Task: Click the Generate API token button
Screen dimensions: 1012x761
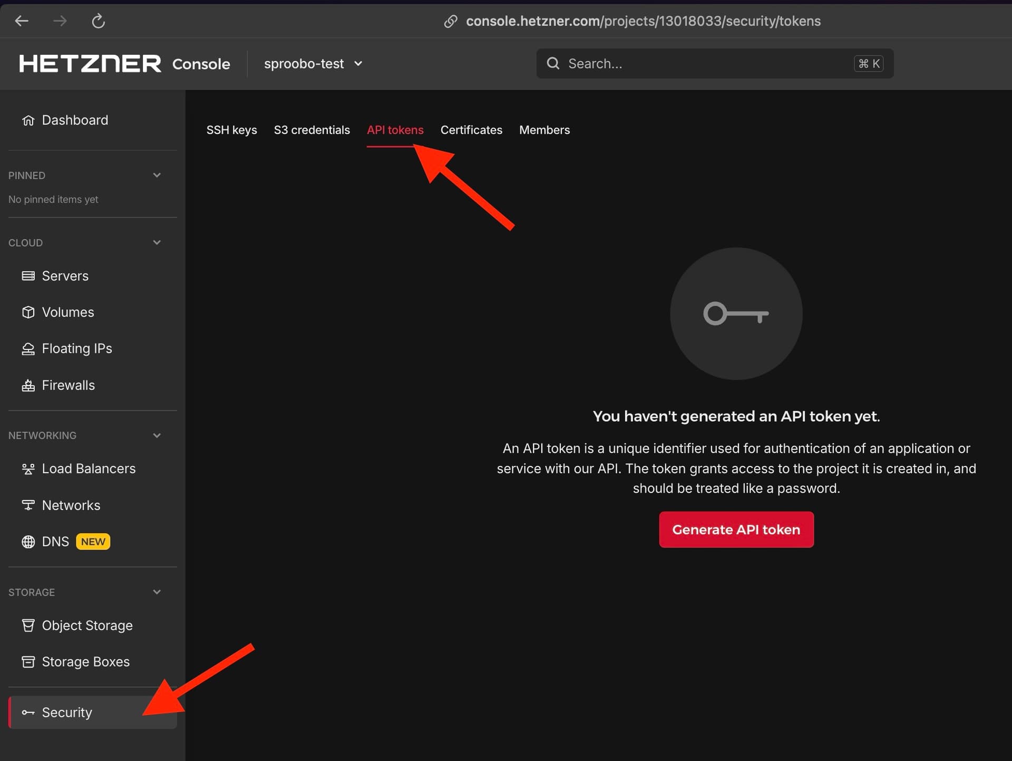Action: pos(736,530)
